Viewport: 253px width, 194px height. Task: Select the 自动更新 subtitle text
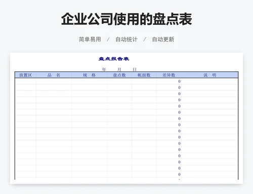click(x=163, y=40)
